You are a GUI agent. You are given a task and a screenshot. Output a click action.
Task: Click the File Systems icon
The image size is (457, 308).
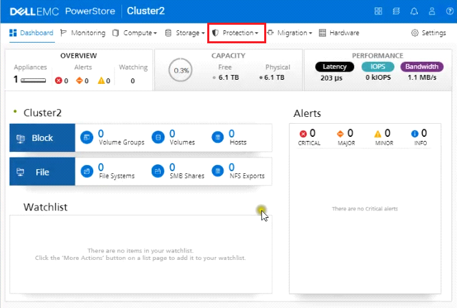pyautogui.click(x=87, y=170)
